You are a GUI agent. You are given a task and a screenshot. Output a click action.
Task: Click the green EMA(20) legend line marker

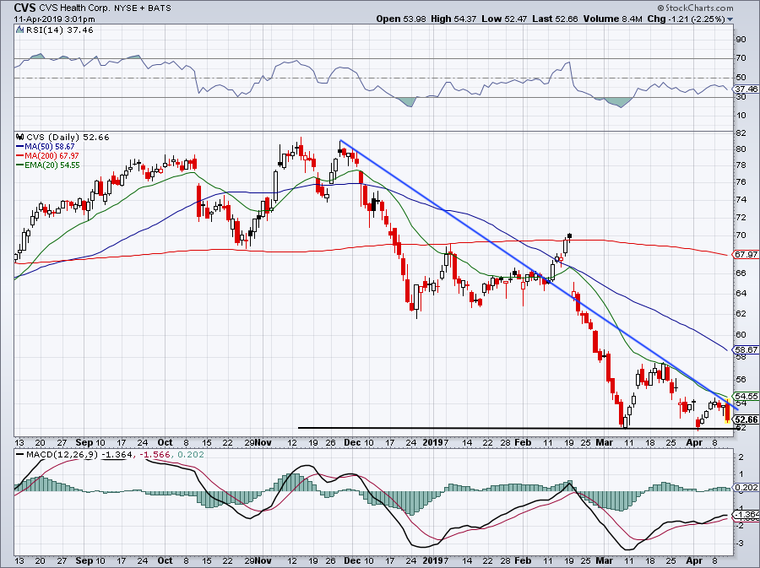coord(20,165)
